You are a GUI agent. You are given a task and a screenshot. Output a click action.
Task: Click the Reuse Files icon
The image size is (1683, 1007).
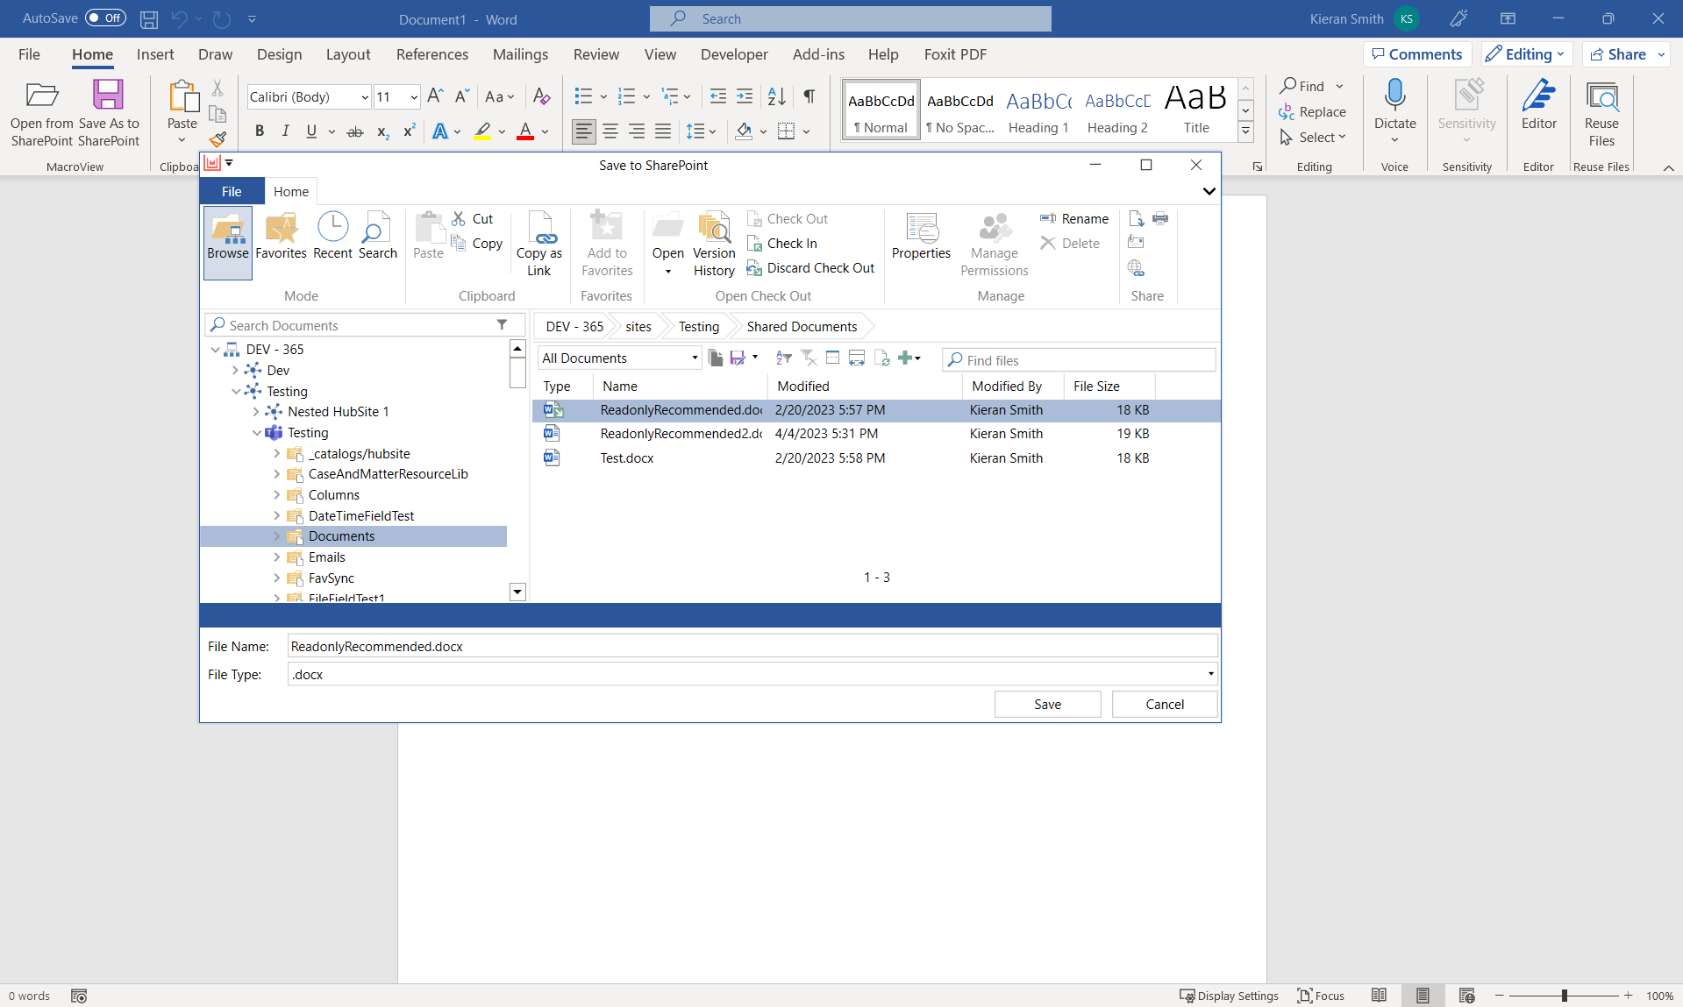(1601, 96)
